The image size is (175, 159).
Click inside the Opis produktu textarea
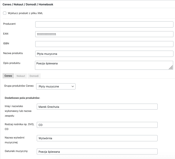pyautogui.click(x=104, y=65)
